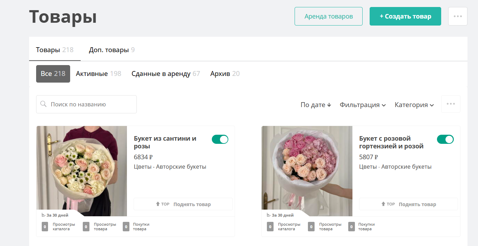Open the three-dots menu beside Создать товар
The width and height of the screenshot is (478, 246).
tap(458, 16)
